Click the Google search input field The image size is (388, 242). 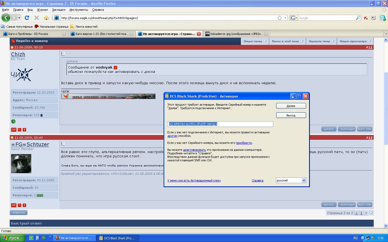click(327, 18)
